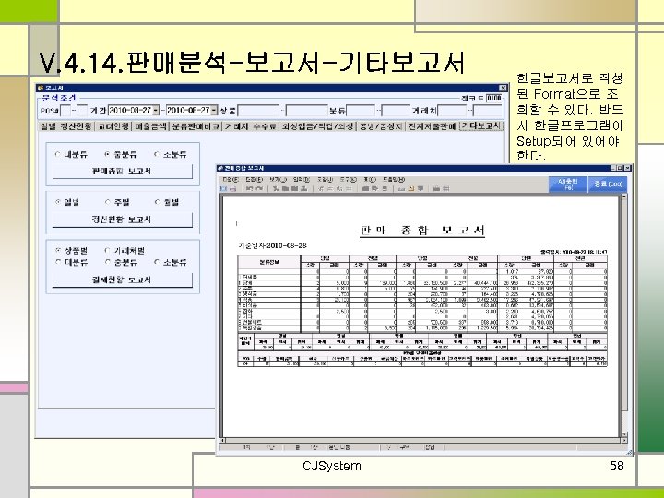The image size is (664, 498).
Task: Click the horizontal scrollbar right arrow
Action: (622, 441)
